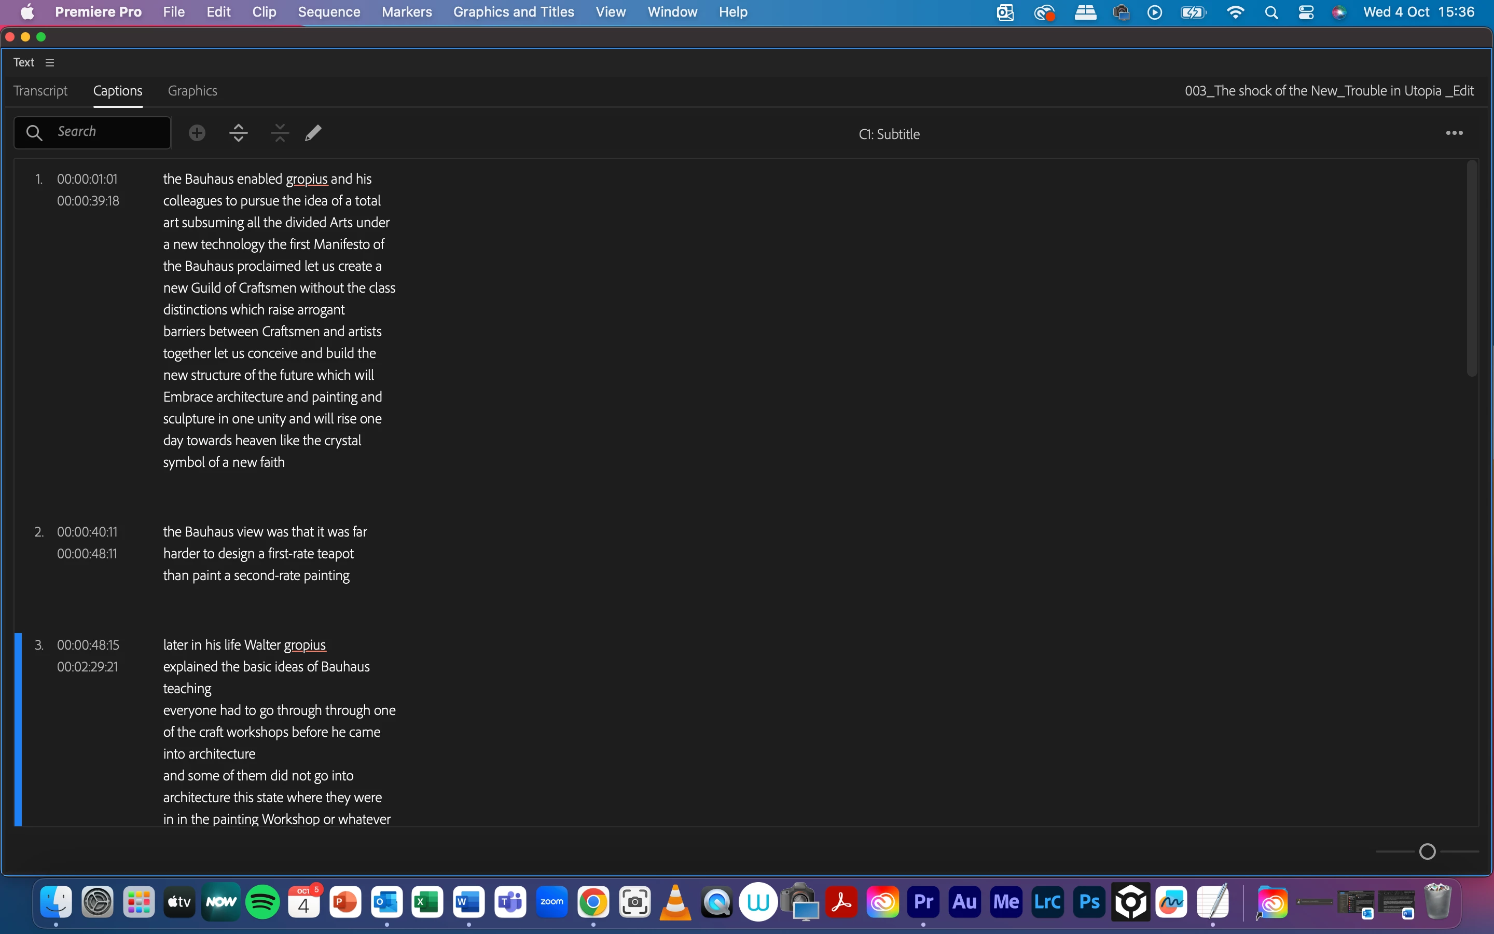
Task: Click the C1: Subtitle track label
Action: click(889, 134)
